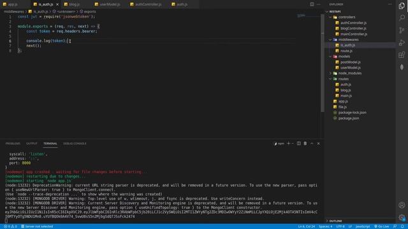Open the Explorer Views and More Actions ellipsis
The height and width of the screenshot is (229, 408).
pyautogui.click(x=390, y=4)
